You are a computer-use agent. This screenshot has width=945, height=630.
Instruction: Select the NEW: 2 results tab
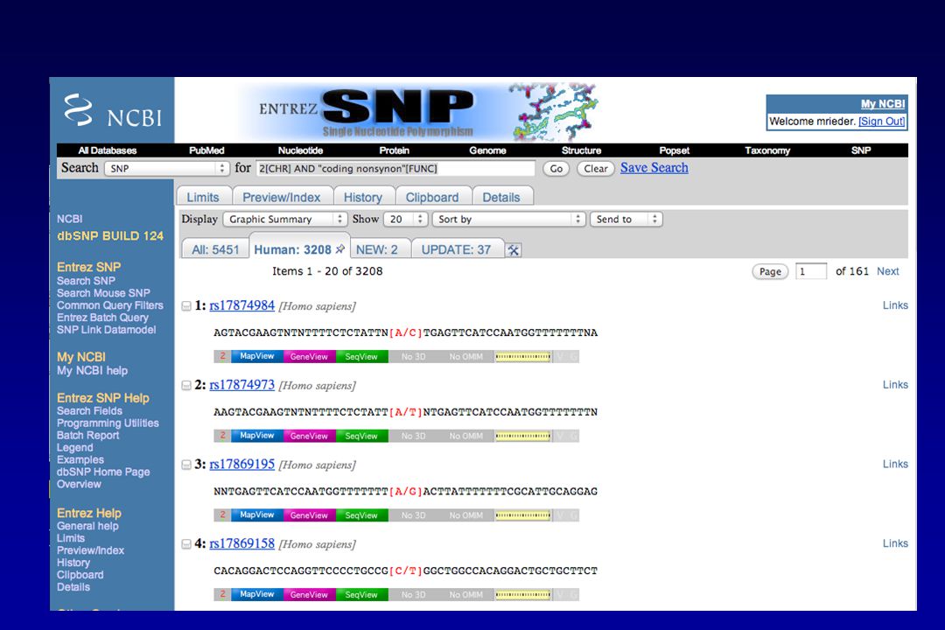[x=377, y=249]
